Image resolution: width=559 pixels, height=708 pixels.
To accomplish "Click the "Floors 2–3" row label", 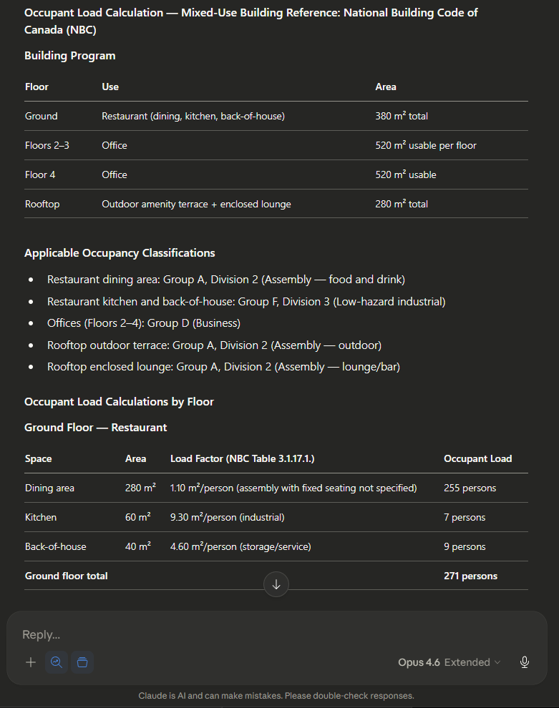I will pyautogui.click(x=47, y=145).
